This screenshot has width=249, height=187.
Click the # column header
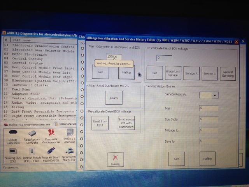[x=6, y=40]
